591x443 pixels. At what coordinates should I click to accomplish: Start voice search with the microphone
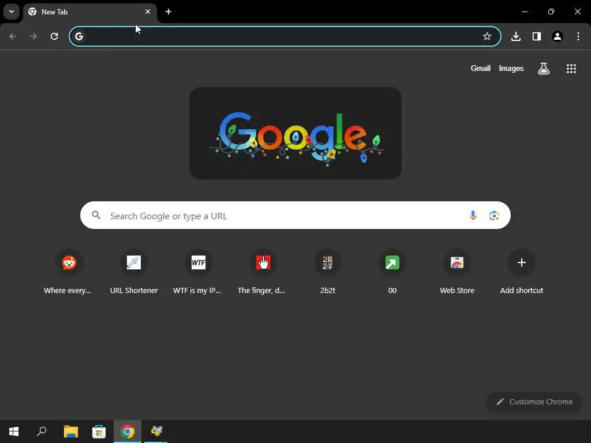[x=473, y=216]
